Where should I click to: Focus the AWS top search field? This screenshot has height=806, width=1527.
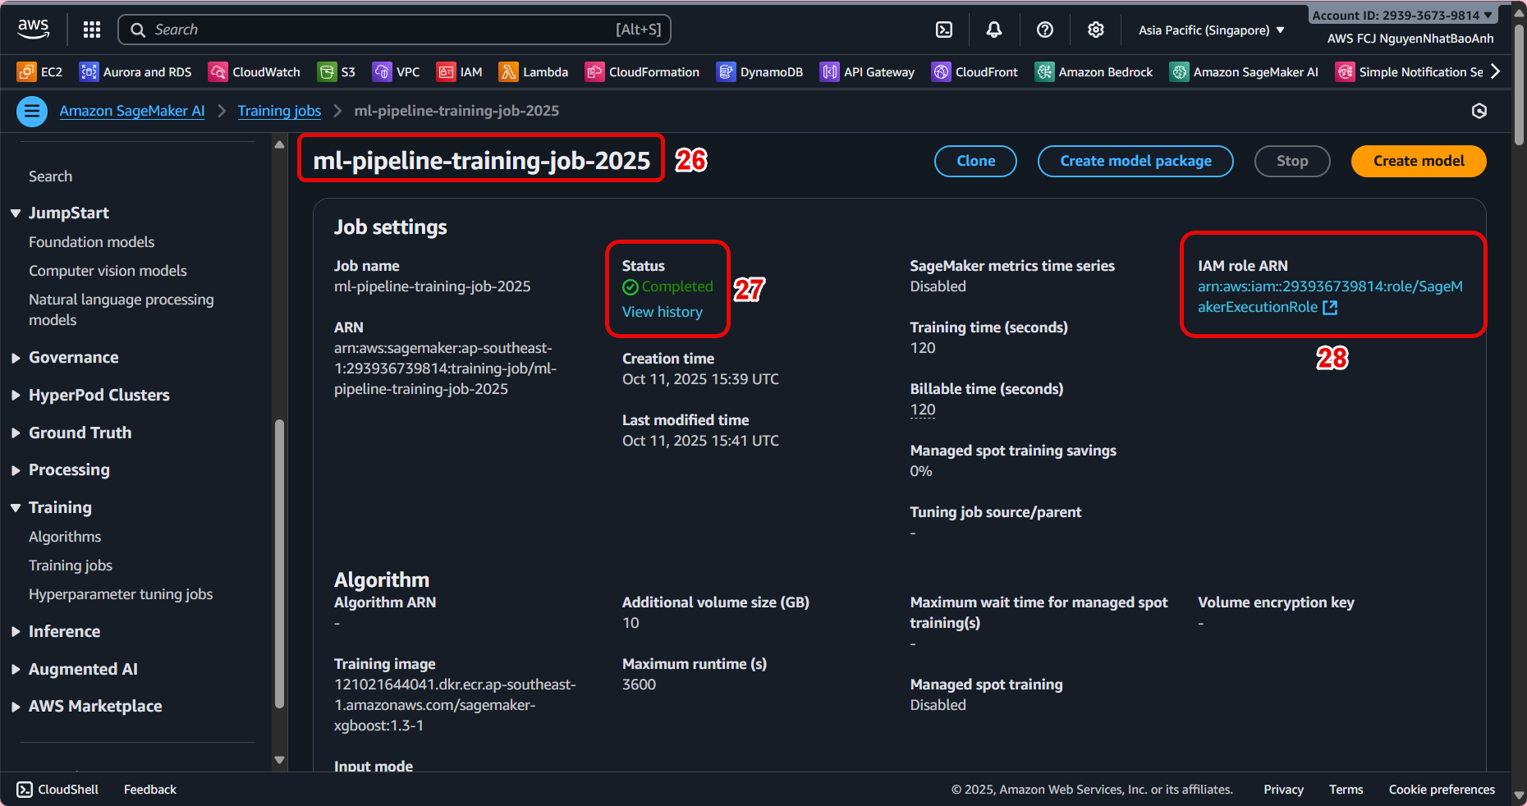tap(395, 30)
